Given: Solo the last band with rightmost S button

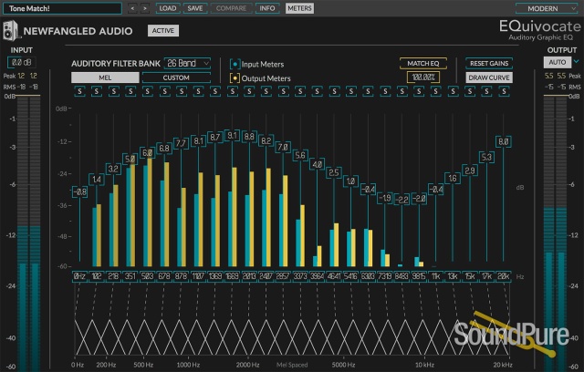Looking at the screenshot, I should point(503,91).
